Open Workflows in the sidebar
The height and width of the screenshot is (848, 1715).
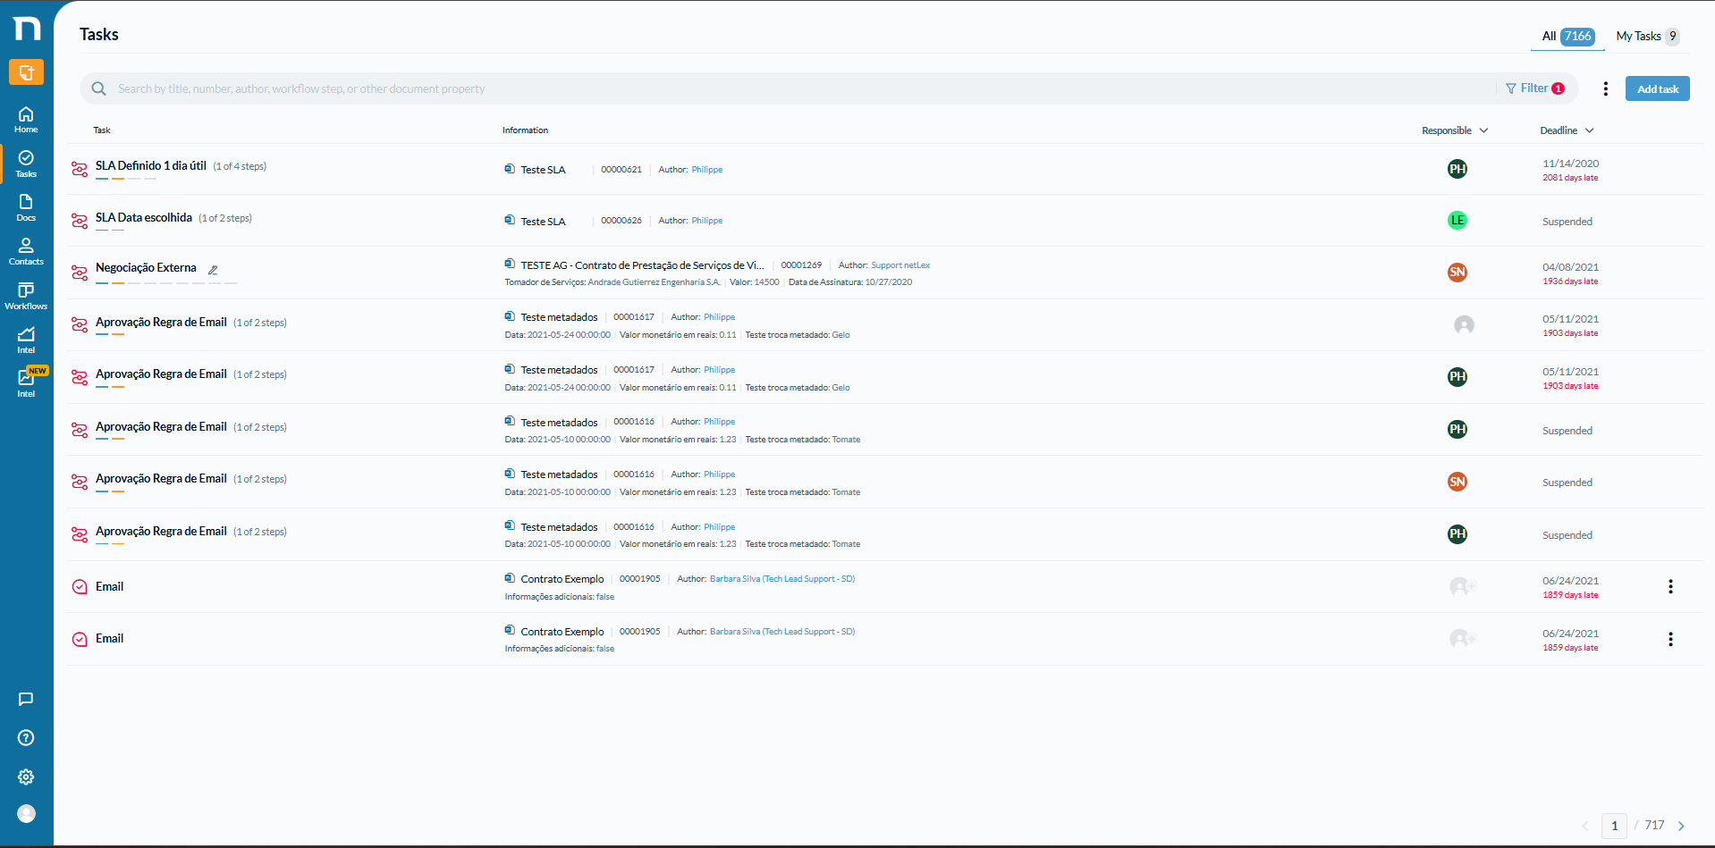[26, 296]
